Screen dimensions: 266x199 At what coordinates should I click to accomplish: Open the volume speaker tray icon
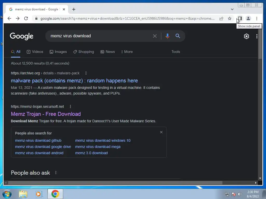pos(240,194)
